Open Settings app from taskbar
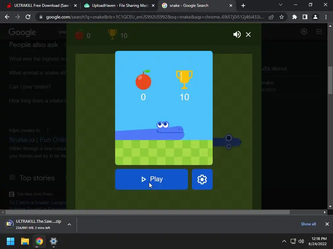 click(54, 241)
